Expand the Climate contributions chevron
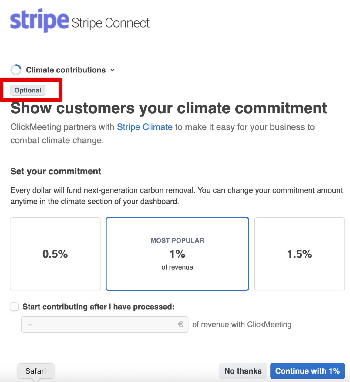 [113, 70]
